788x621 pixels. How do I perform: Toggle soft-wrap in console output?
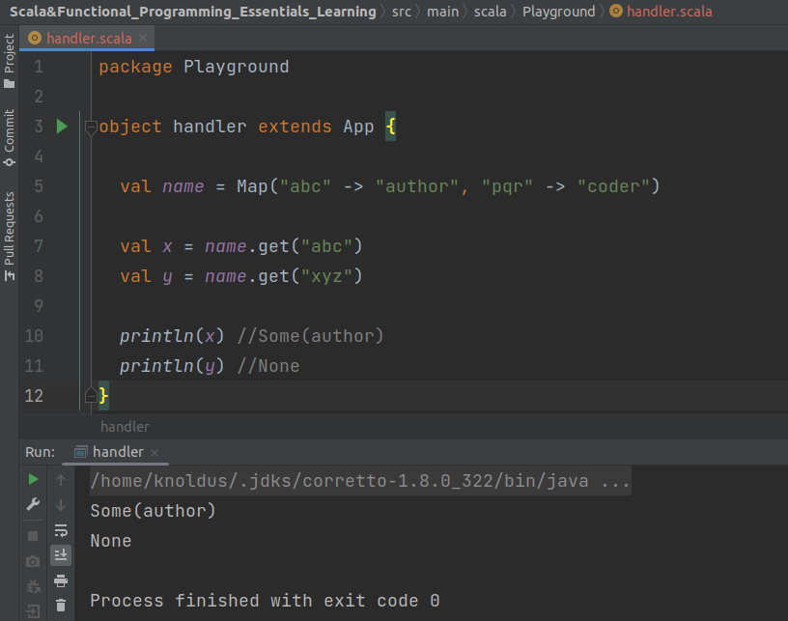click(x=61, y=530)
